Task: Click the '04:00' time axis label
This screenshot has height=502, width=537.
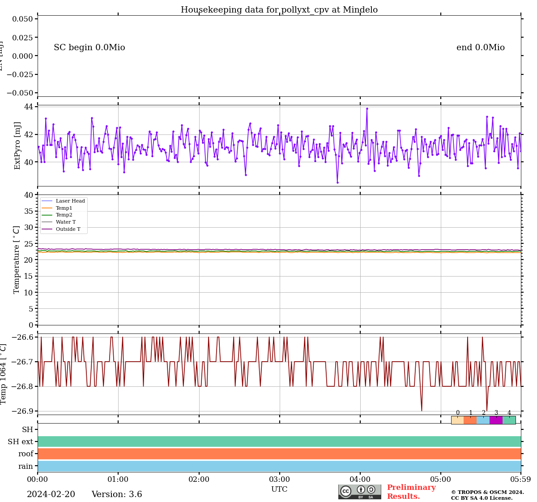Action: pyautogui.click(x=360, y=479)
